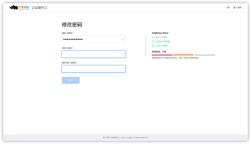This screenshot has height=144, width=251.
Task: Click the 修改密码 page heading
Action: pyautogui.click(x=72, y=25)
